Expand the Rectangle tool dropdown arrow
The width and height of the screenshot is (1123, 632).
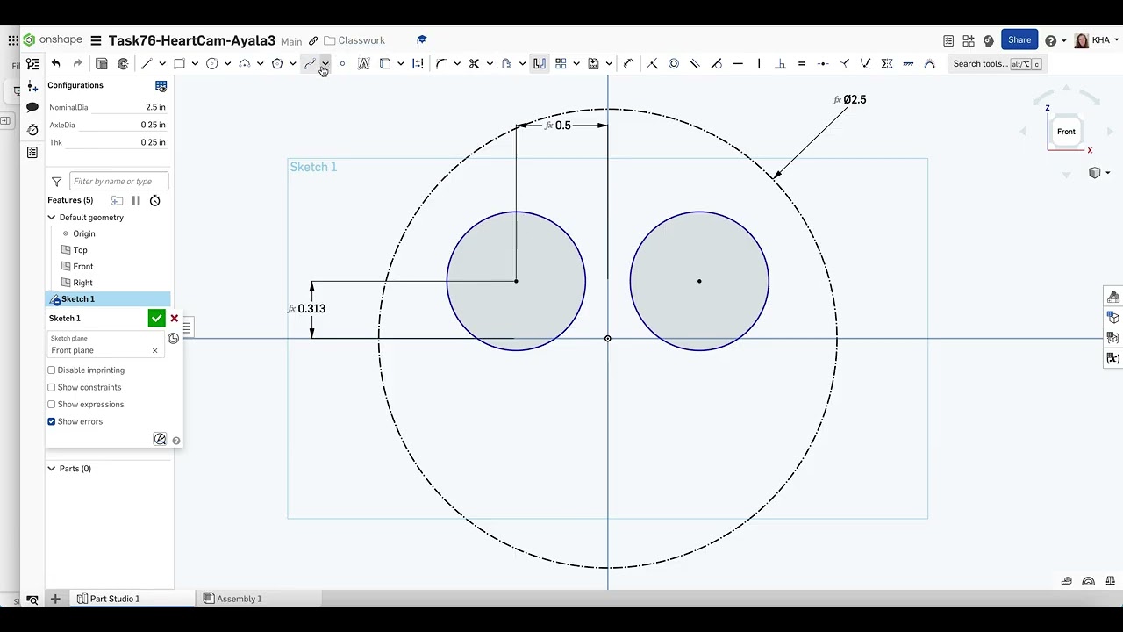coord(195,63)
